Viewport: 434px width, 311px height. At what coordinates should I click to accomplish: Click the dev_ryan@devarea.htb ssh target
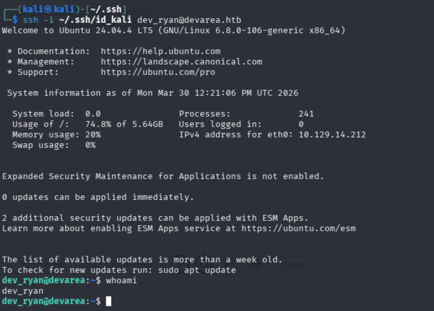tap(189, 20)
